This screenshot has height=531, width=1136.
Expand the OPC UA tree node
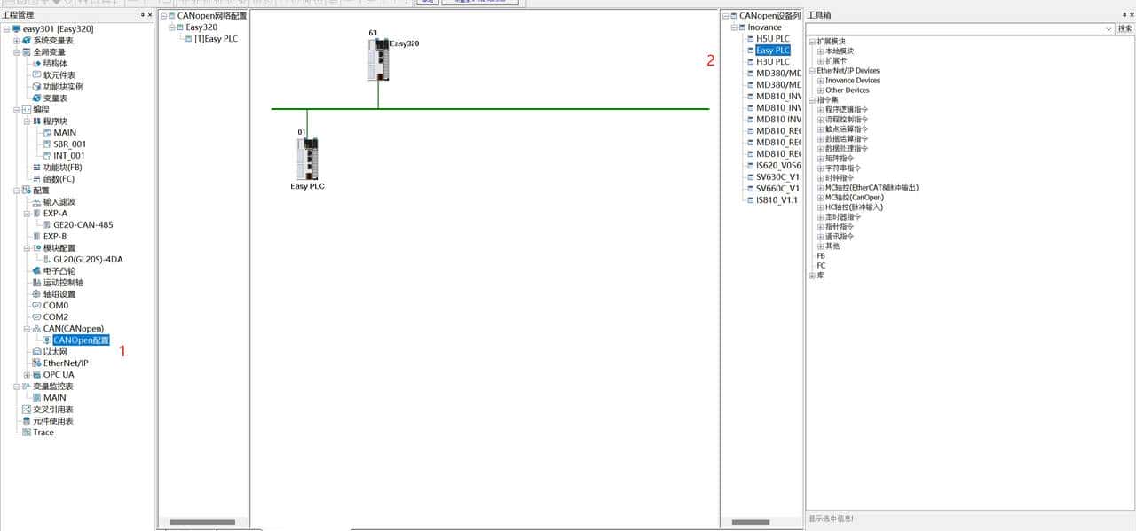click(x=27, y=375)
